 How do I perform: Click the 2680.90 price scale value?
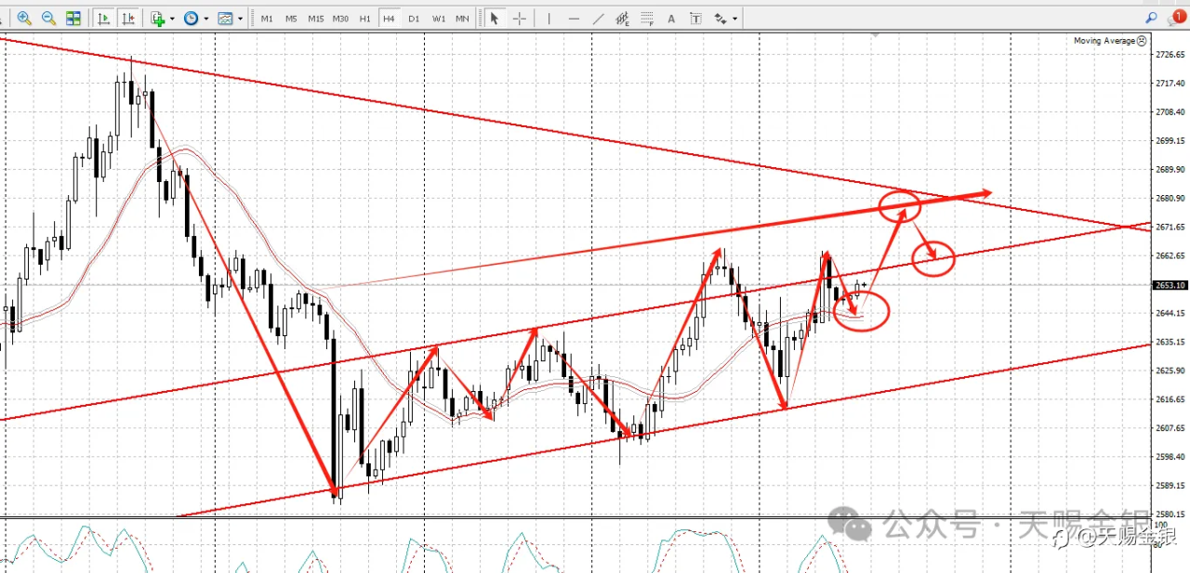pyautogui.click(x=1169, y=199)
